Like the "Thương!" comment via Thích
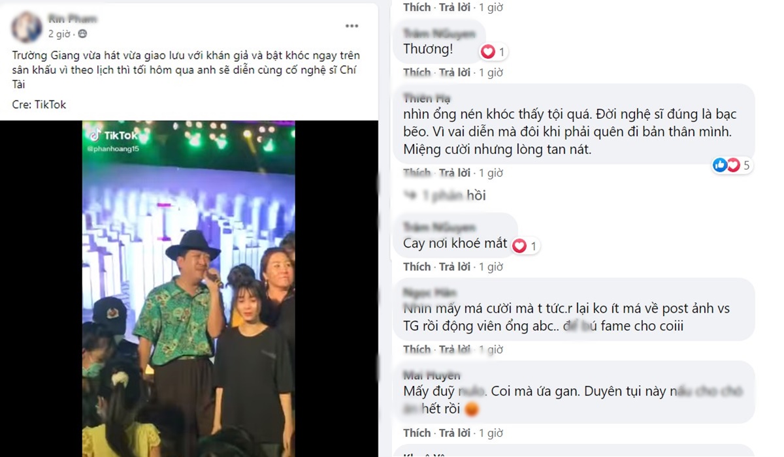The image size is (784, 457). (417, 72)
